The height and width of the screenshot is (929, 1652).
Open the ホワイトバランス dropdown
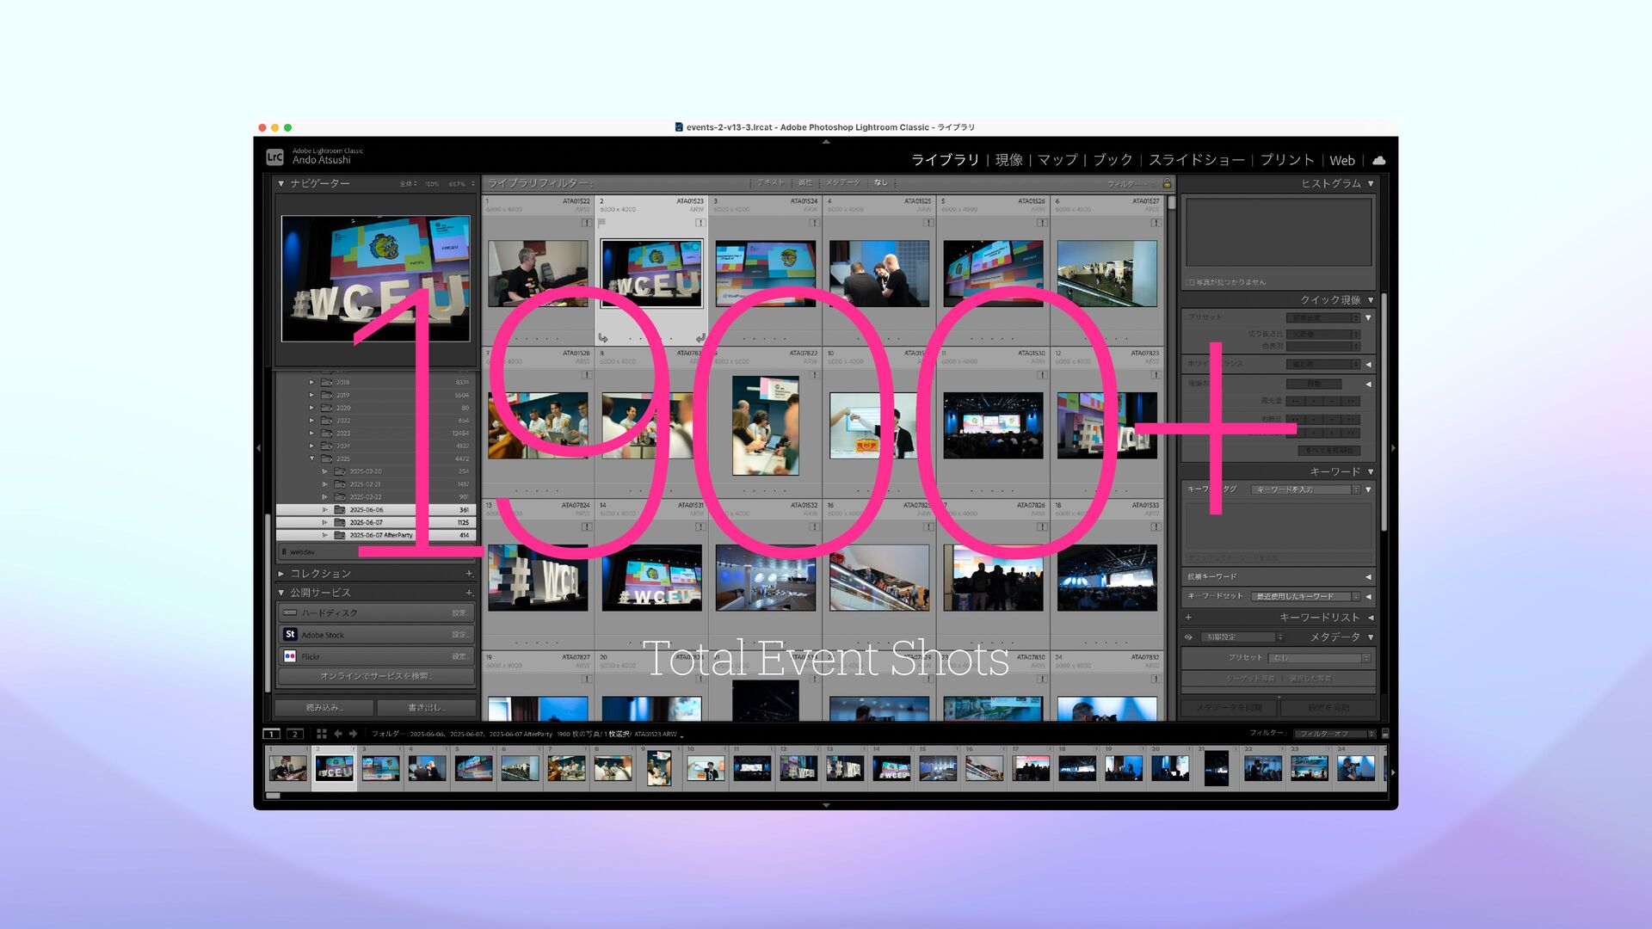pos(1323,364)
